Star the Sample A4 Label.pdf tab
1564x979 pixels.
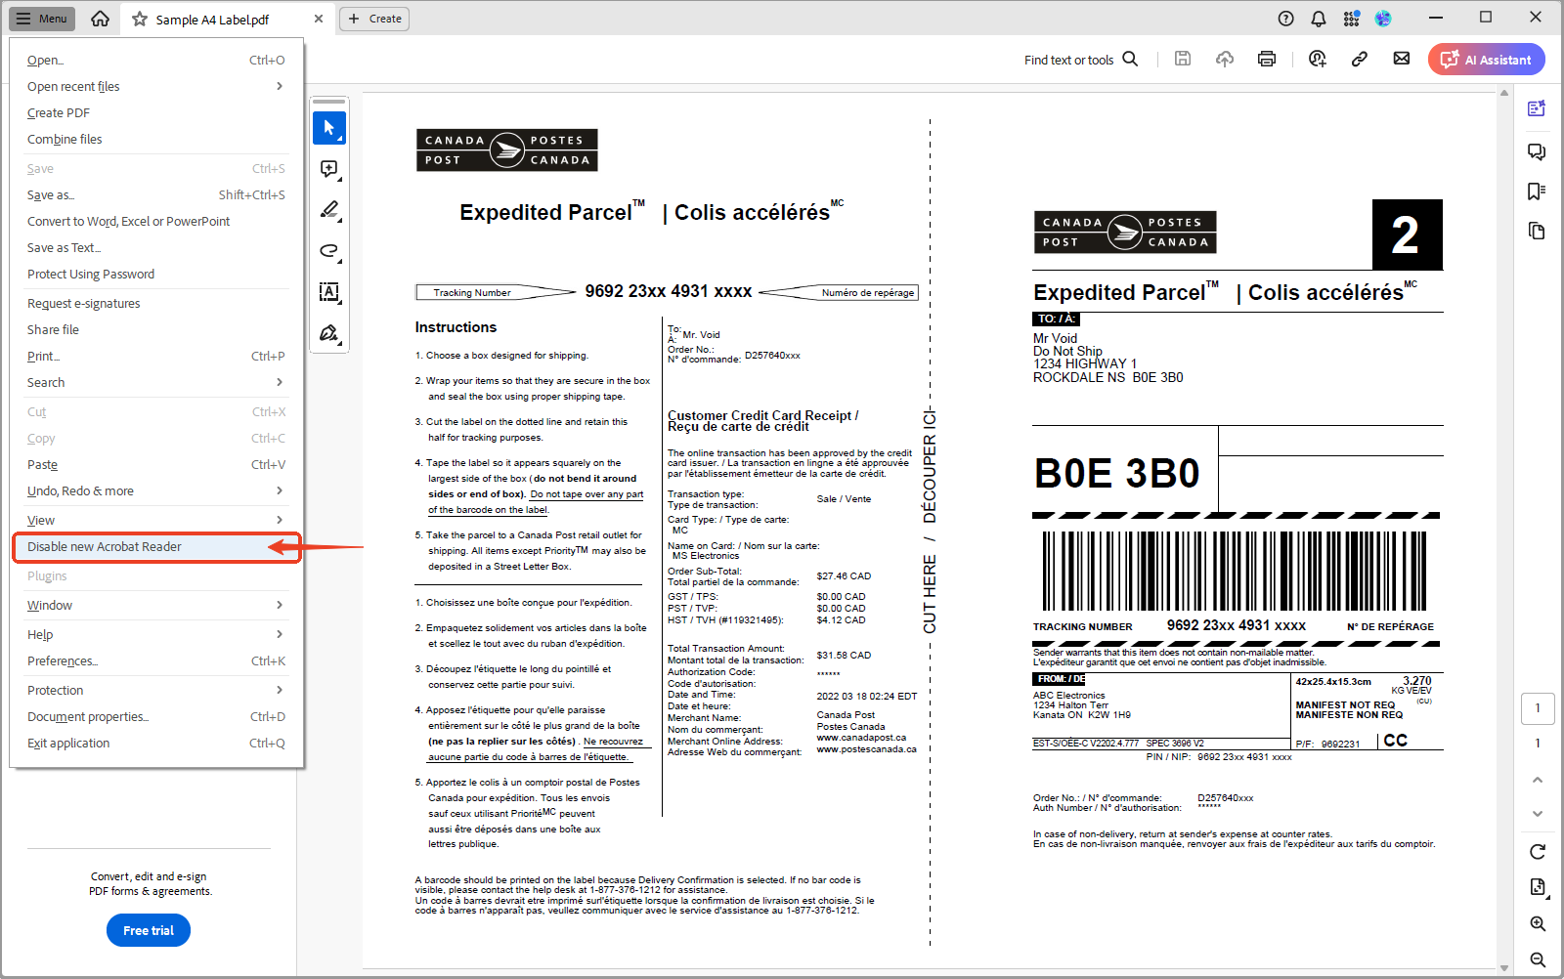tap(140, 19)
